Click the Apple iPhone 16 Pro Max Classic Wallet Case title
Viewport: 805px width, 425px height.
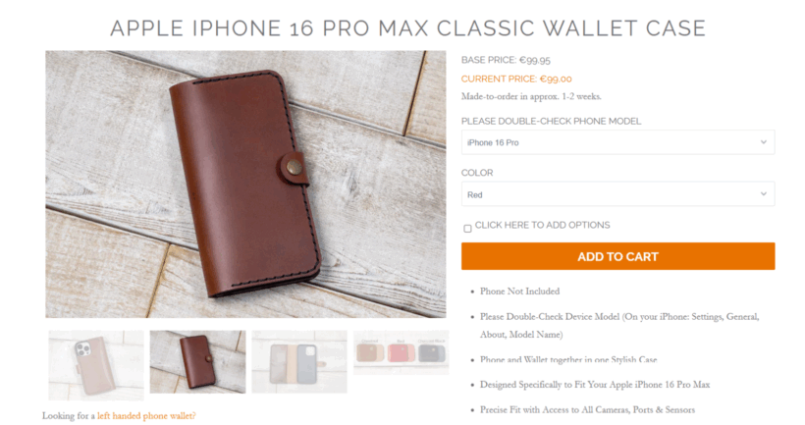point(408,28)
